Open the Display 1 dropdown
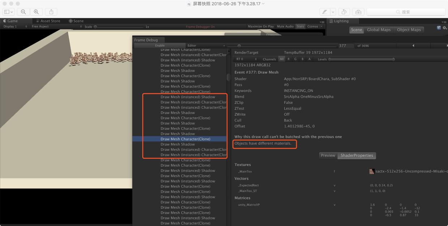Image resolution: width=448 pixels, height=226 pixels. tap(15, 26)
